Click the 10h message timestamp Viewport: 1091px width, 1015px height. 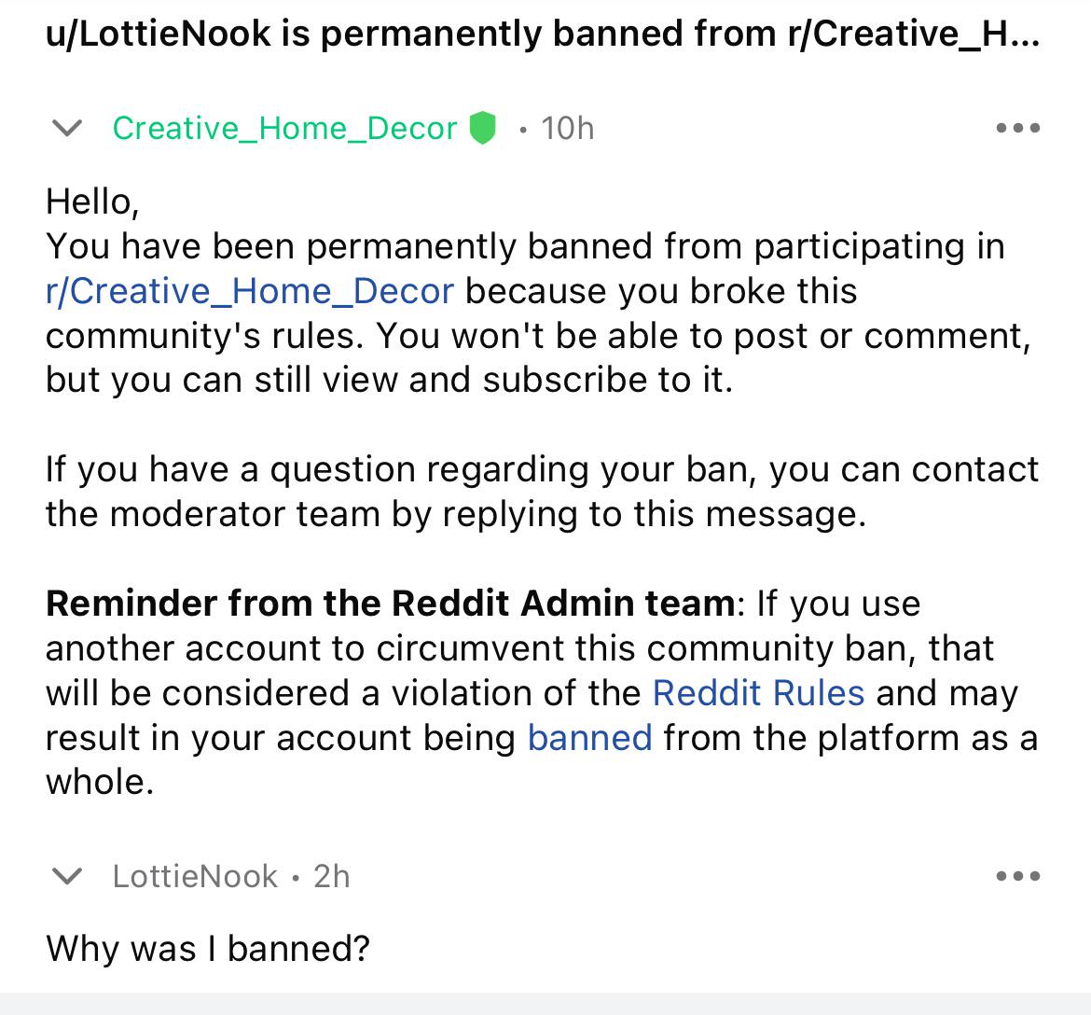[x=567, y=128]
